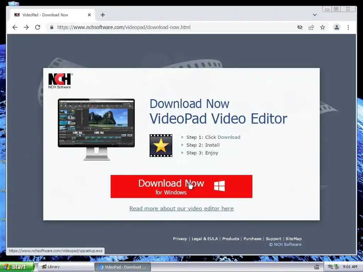Click the Step 2: Install text
363x272 pixels.
tap(203, 145)
